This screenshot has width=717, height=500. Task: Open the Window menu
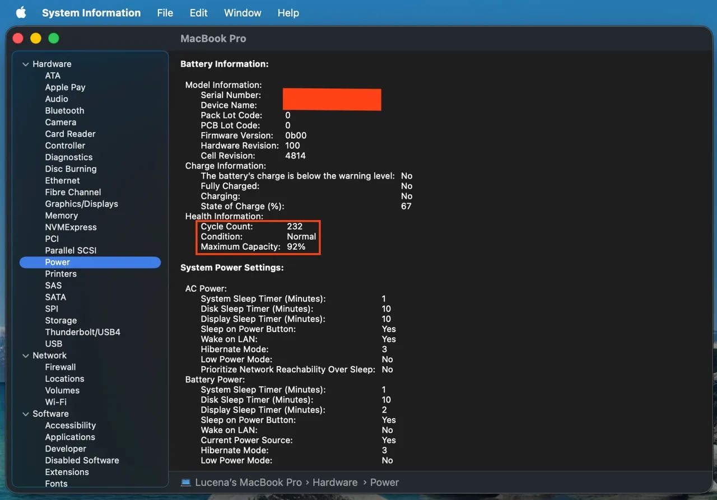pos(243,12)
